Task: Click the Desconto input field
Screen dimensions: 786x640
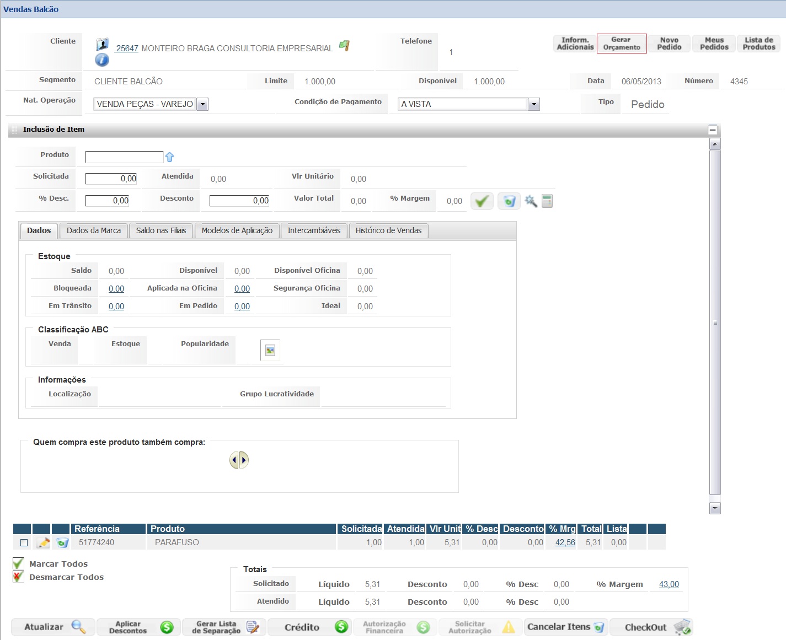Action: (x=239, y=201)
